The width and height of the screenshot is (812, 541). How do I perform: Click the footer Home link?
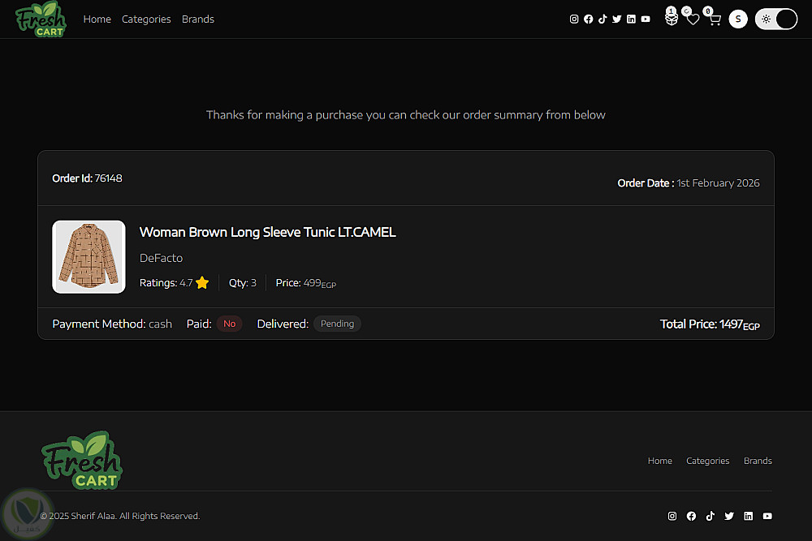click(659, 461)
